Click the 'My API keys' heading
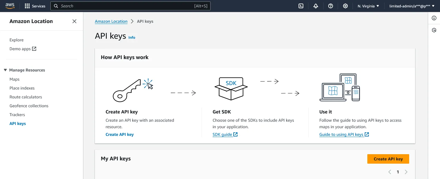 [116, 159]
